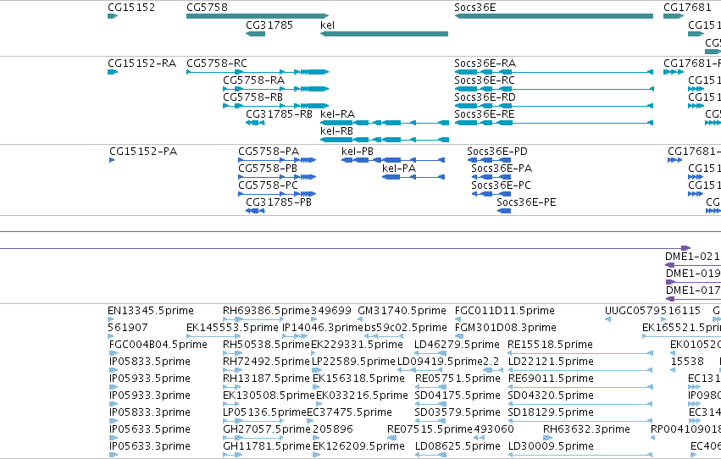Select EST IP05933.5prime label

pyautogui.click(x=150, y=379)
